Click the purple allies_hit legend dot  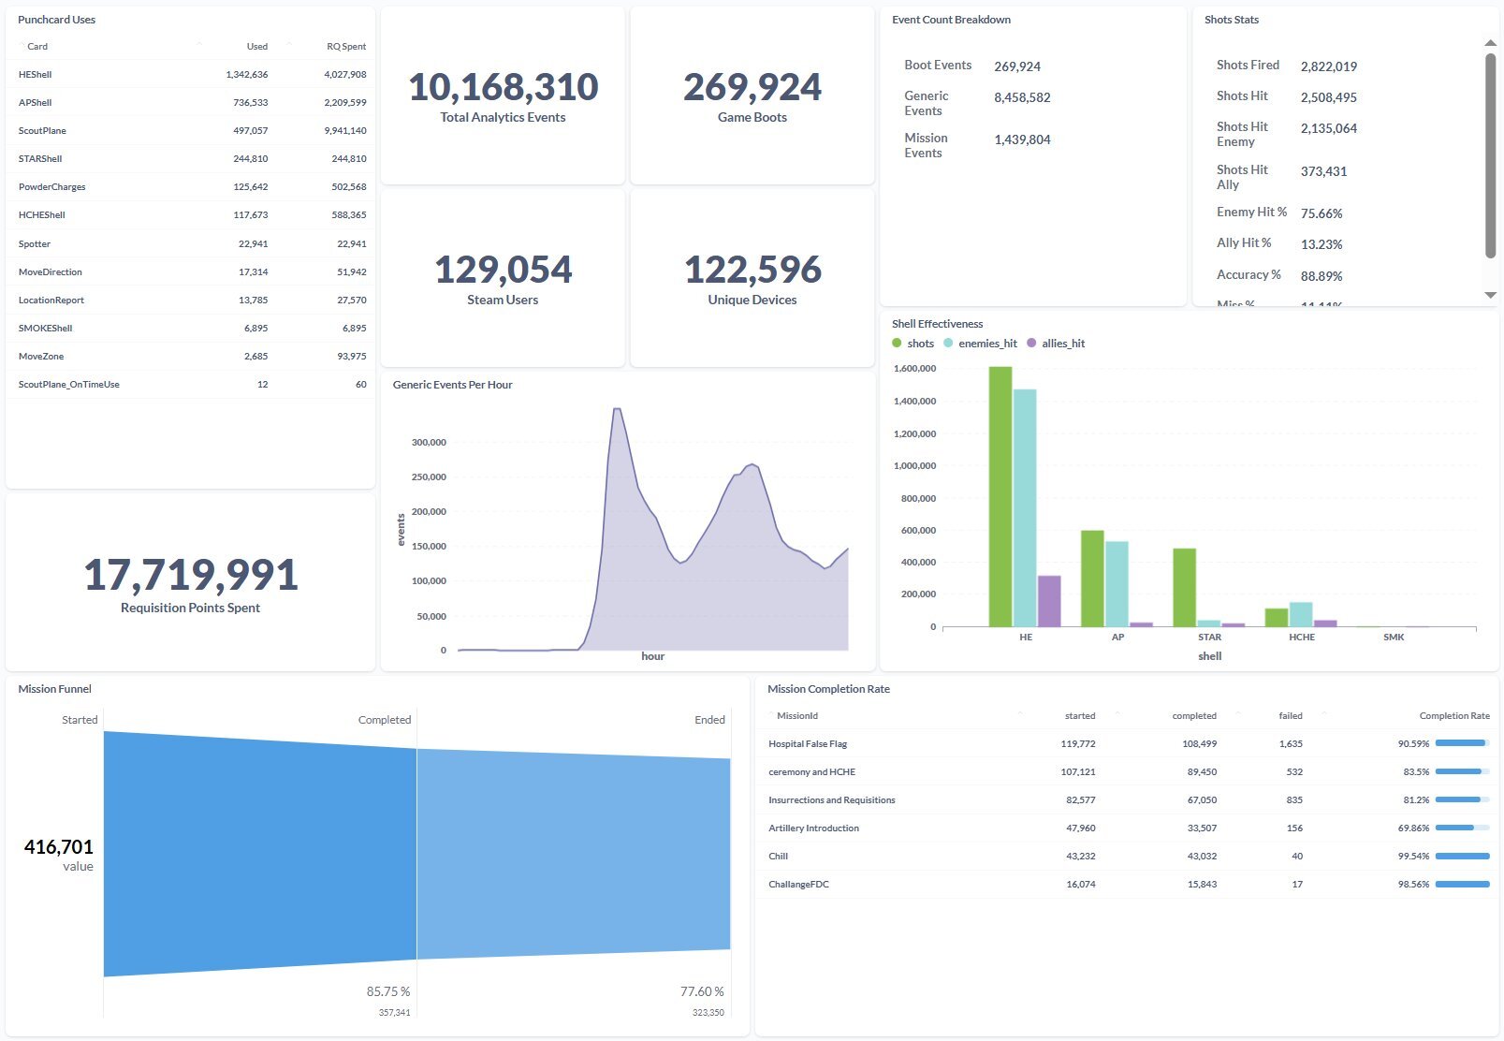1031,344
